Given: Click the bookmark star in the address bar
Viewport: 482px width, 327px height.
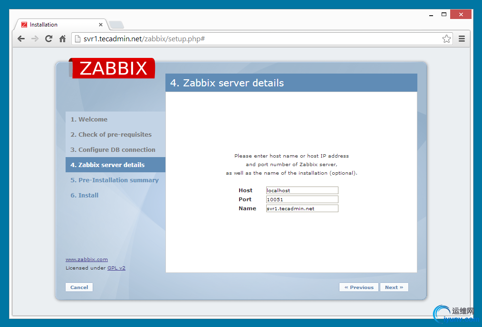Looking at the screenshot, I should pyautogui.click(x=446, y=38).
